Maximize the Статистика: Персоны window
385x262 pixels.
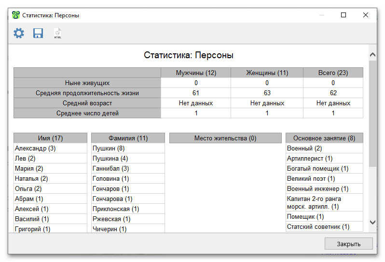pos(344,15)
